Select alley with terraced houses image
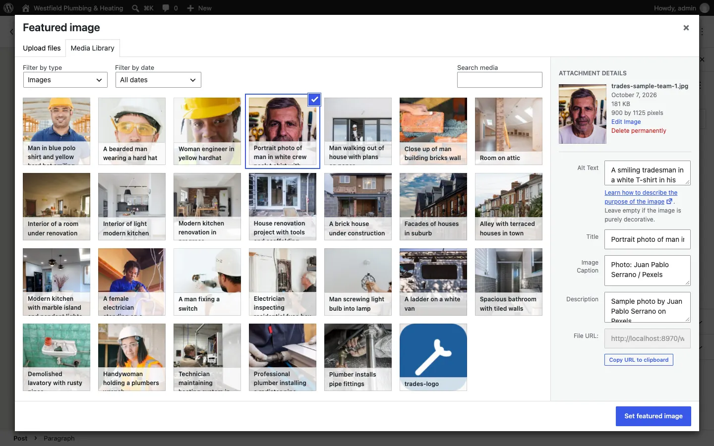714x446 pixels. [x=509, y=207]
